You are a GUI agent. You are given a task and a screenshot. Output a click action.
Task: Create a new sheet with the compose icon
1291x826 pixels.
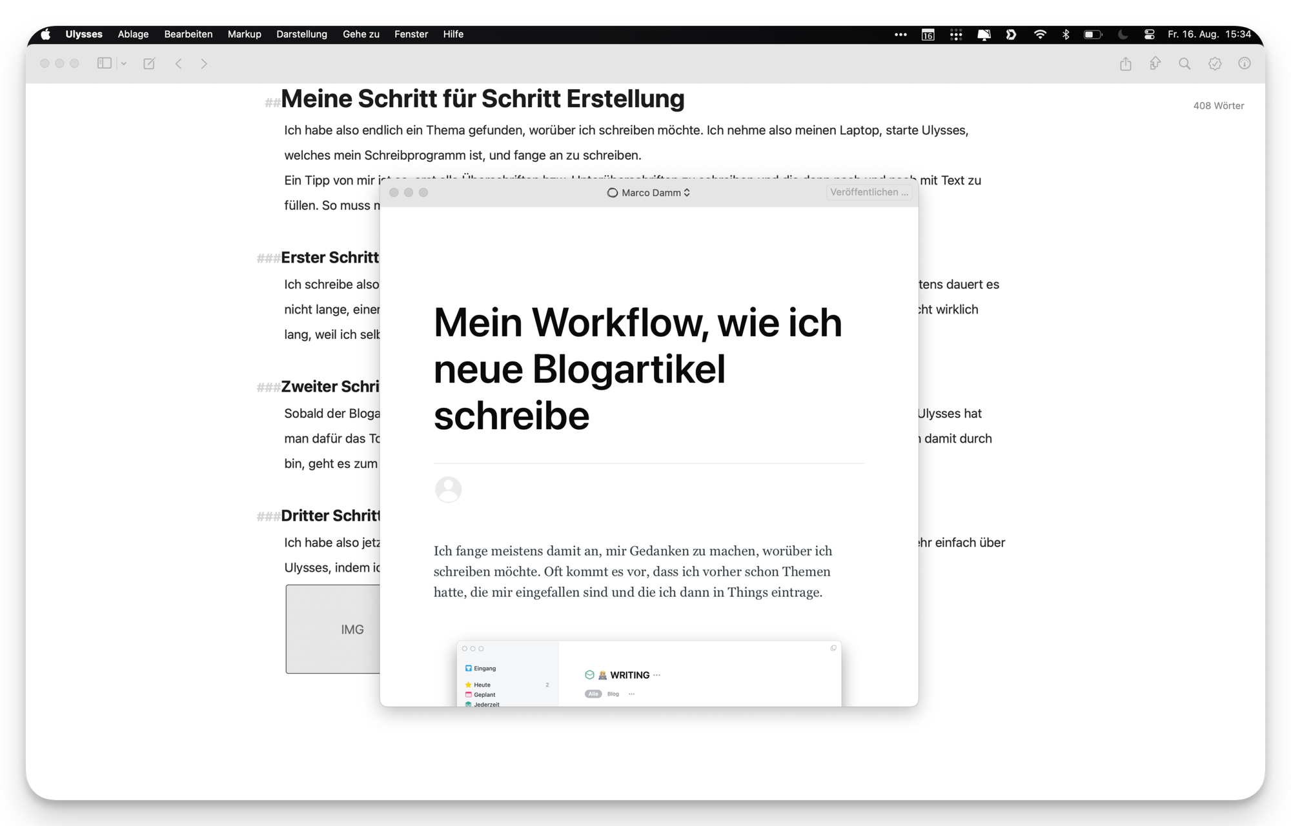pyautogui.click(x=149, y=63)
